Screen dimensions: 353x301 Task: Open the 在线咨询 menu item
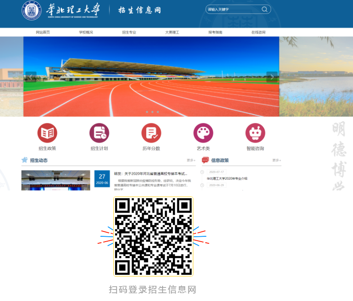click(x=258, y=32)
